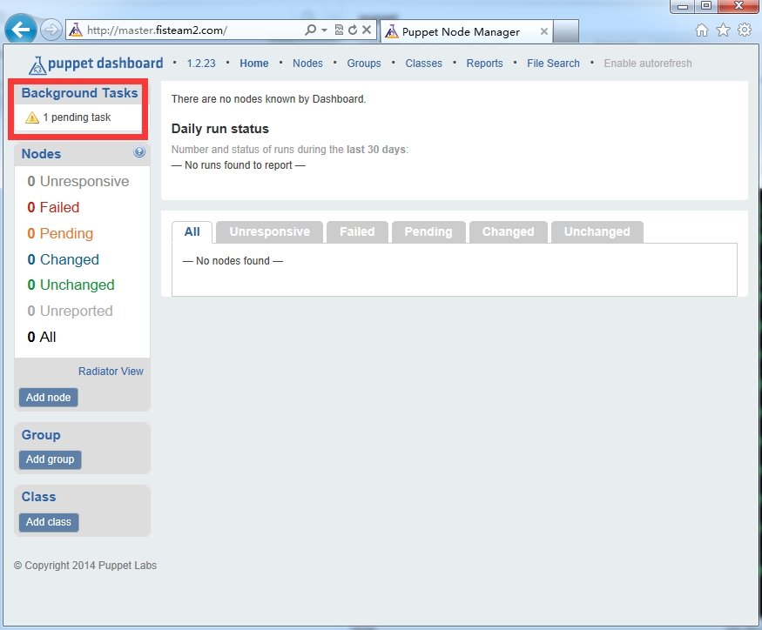
Task: Open browser favorites star icon
Action: (x=723, y=30)
